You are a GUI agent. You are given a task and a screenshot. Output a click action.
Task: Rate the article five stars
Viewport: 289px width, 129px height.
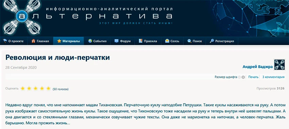[x=49, y=89]
